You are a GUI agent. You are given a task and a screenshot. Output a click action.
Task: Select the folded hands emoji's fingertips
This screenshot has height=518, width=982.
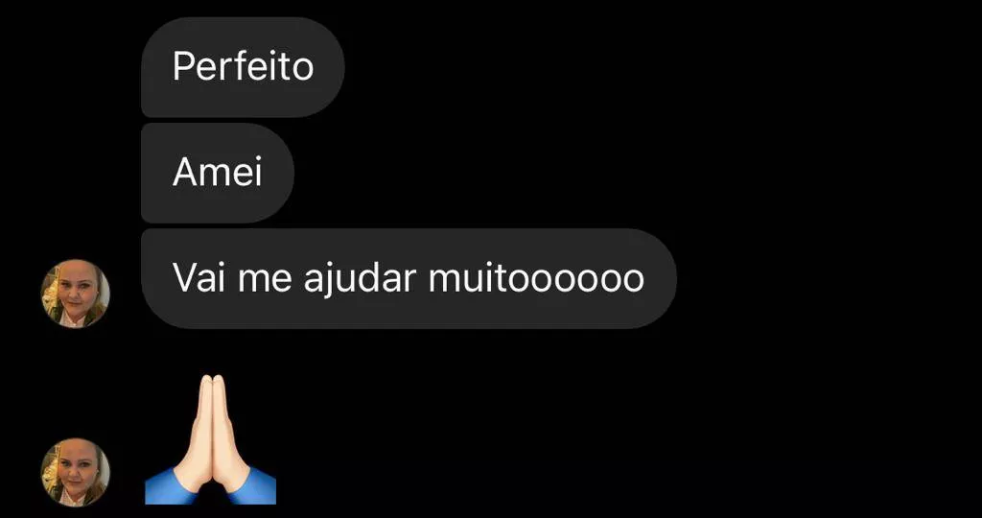(x=211, y=382)
